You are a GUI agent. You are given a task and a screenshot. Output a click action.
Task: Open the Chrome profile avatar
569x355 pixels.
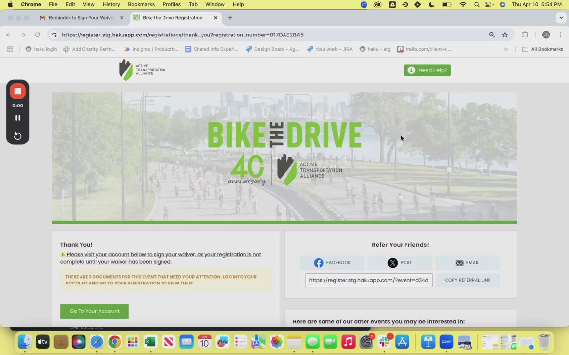(546, 35)
